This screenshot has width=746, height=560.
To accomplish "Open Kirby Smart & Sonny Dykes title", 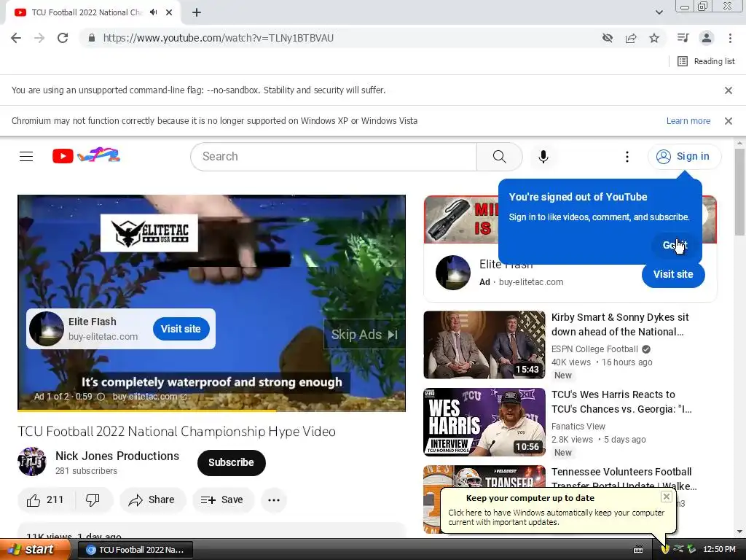I will [x=620, y=324].
